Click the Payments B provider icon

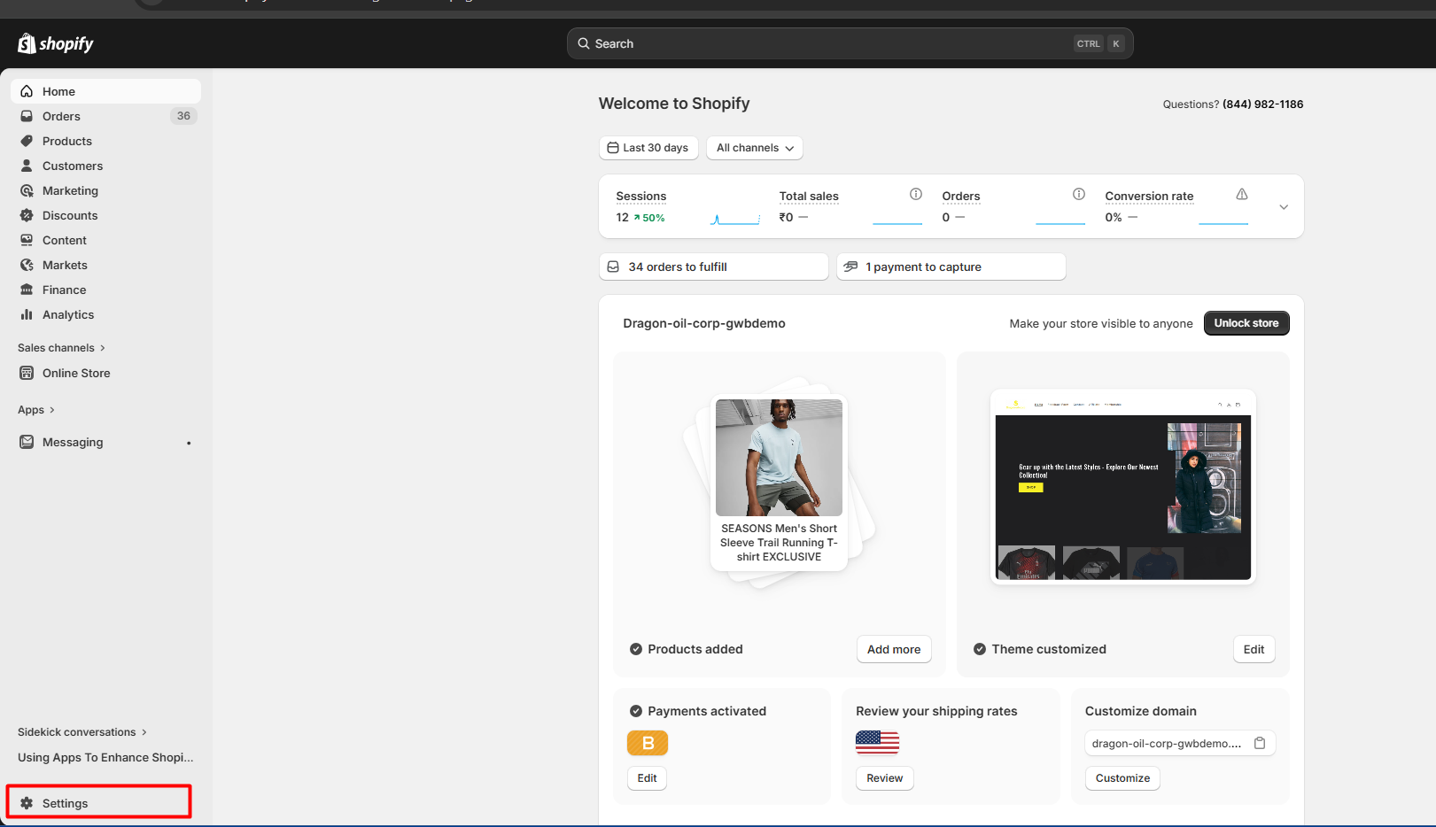pyautogui.click(x=648, y=743)
